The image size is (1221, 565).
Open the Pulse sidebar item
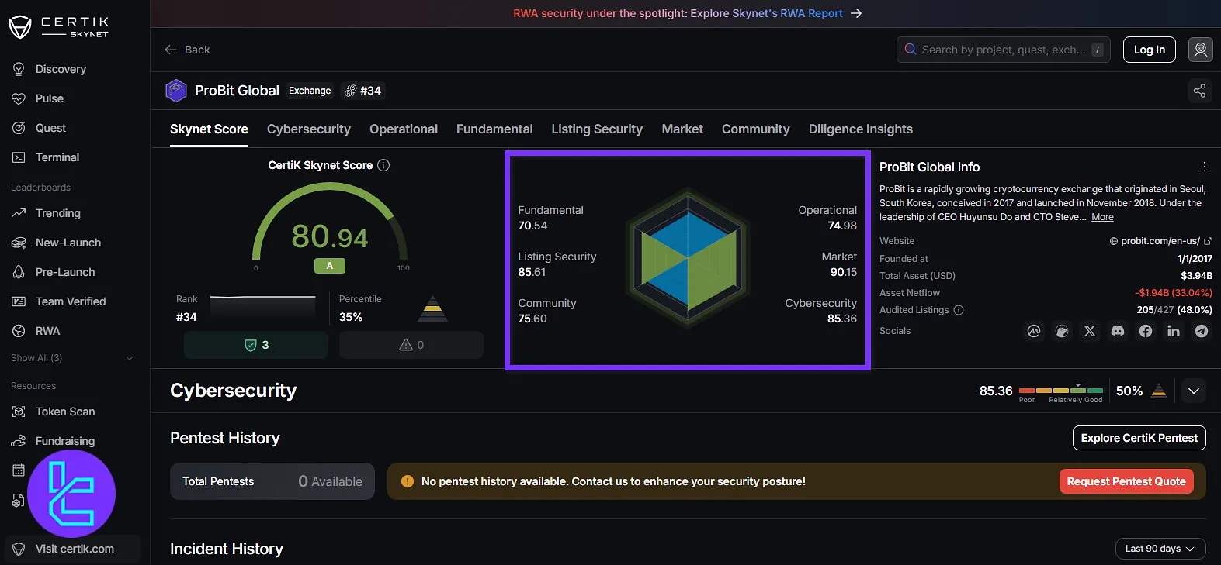pyautogui.click(x=50, y=98)
